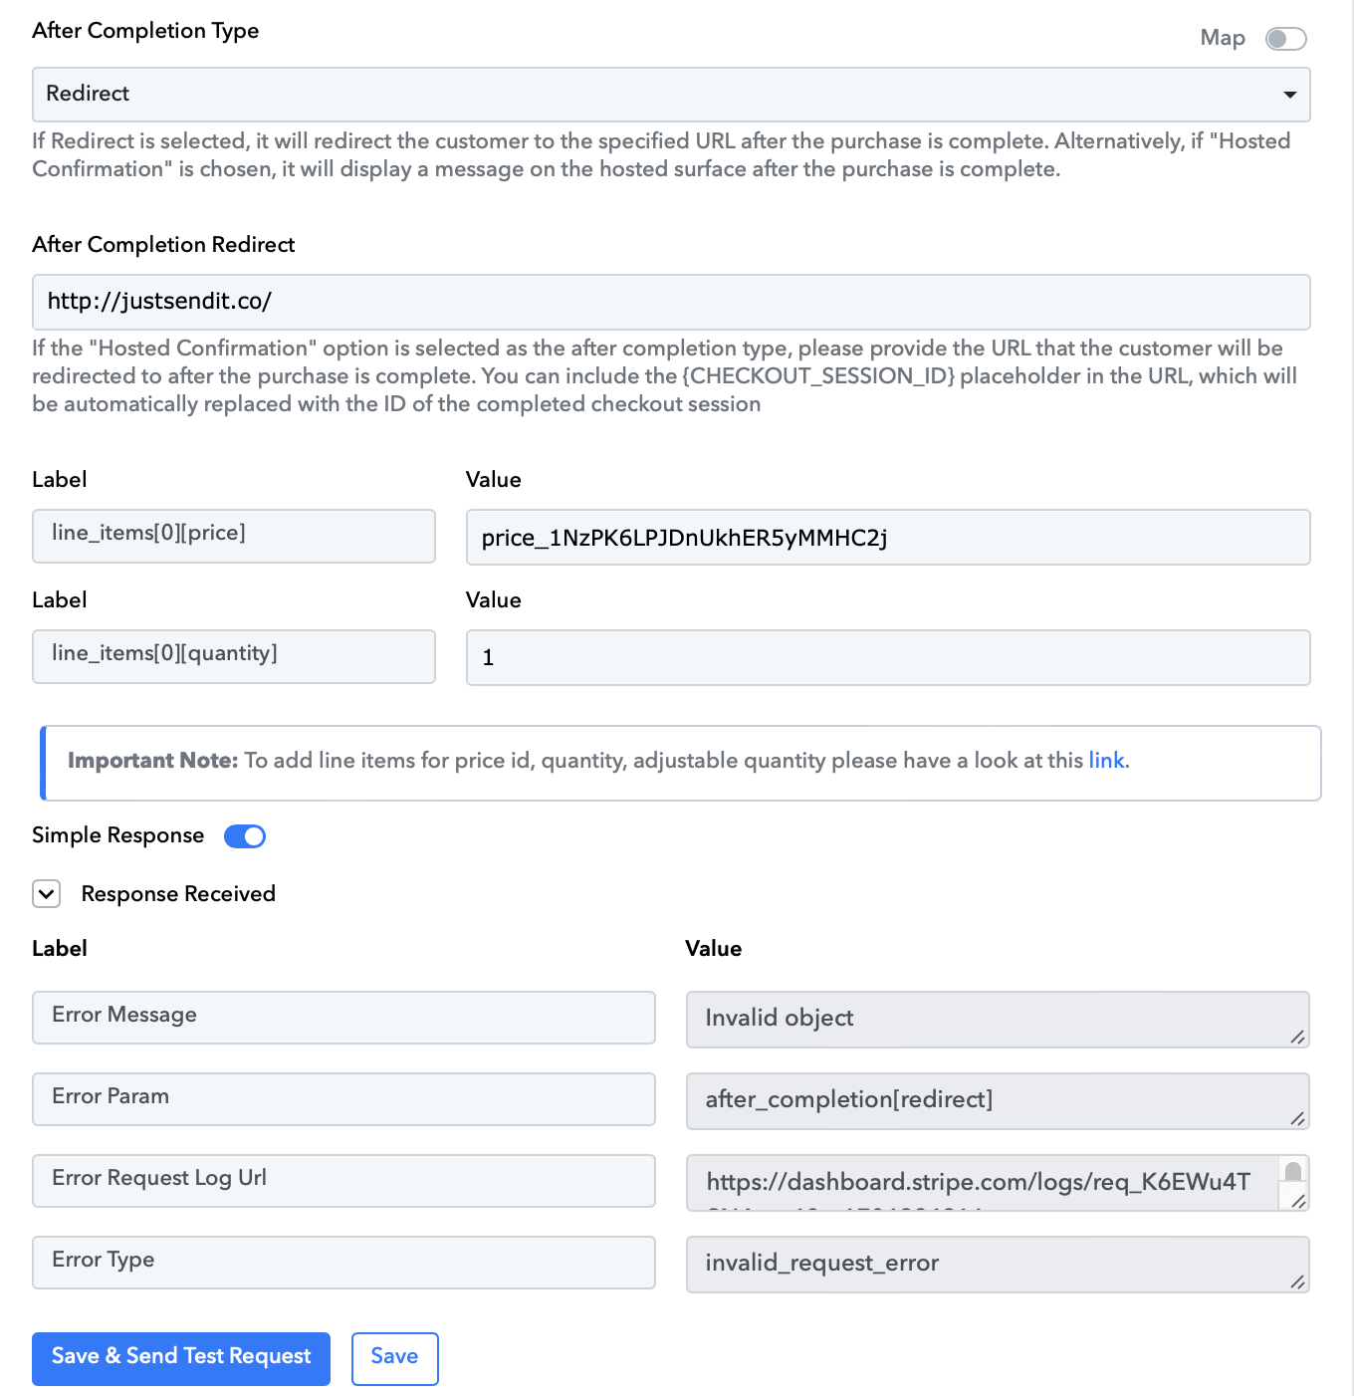
Task: Open the link in Important Note
Action: (x=1106, y=761)
